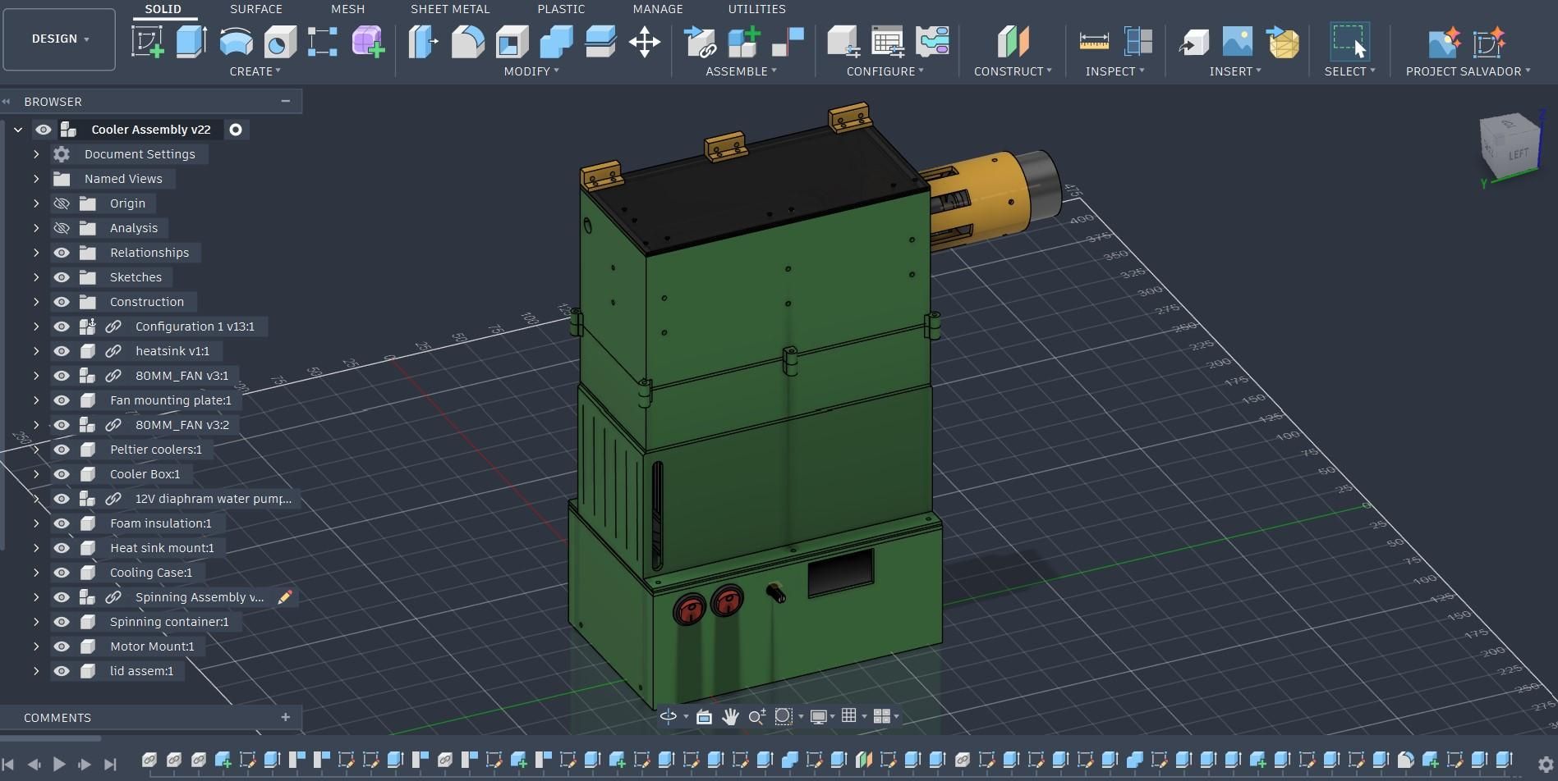This screenshot has width=1558, height=781.
Task: Select the Create Form tool
Action: 368,41
